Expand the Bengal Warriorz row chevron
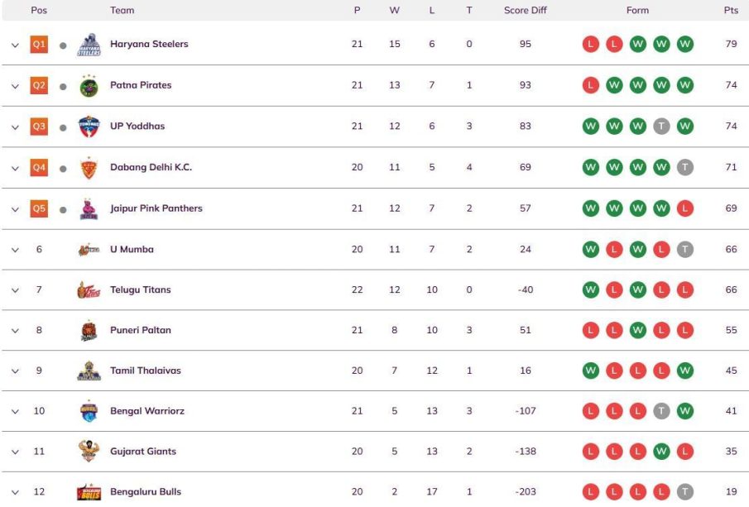749x507 pixels. (15, 412)
